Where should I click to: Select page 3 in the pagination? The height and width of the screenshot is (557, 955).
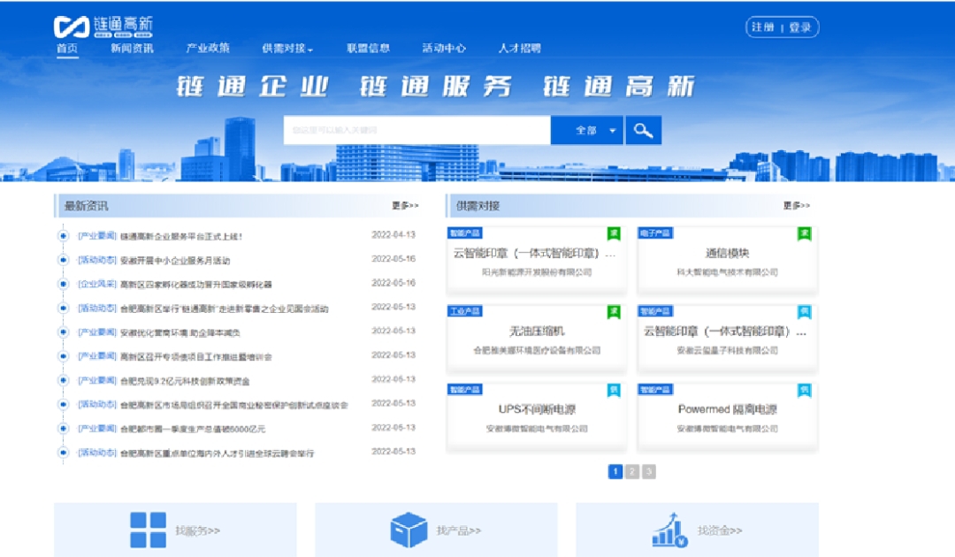coord(649,472)
